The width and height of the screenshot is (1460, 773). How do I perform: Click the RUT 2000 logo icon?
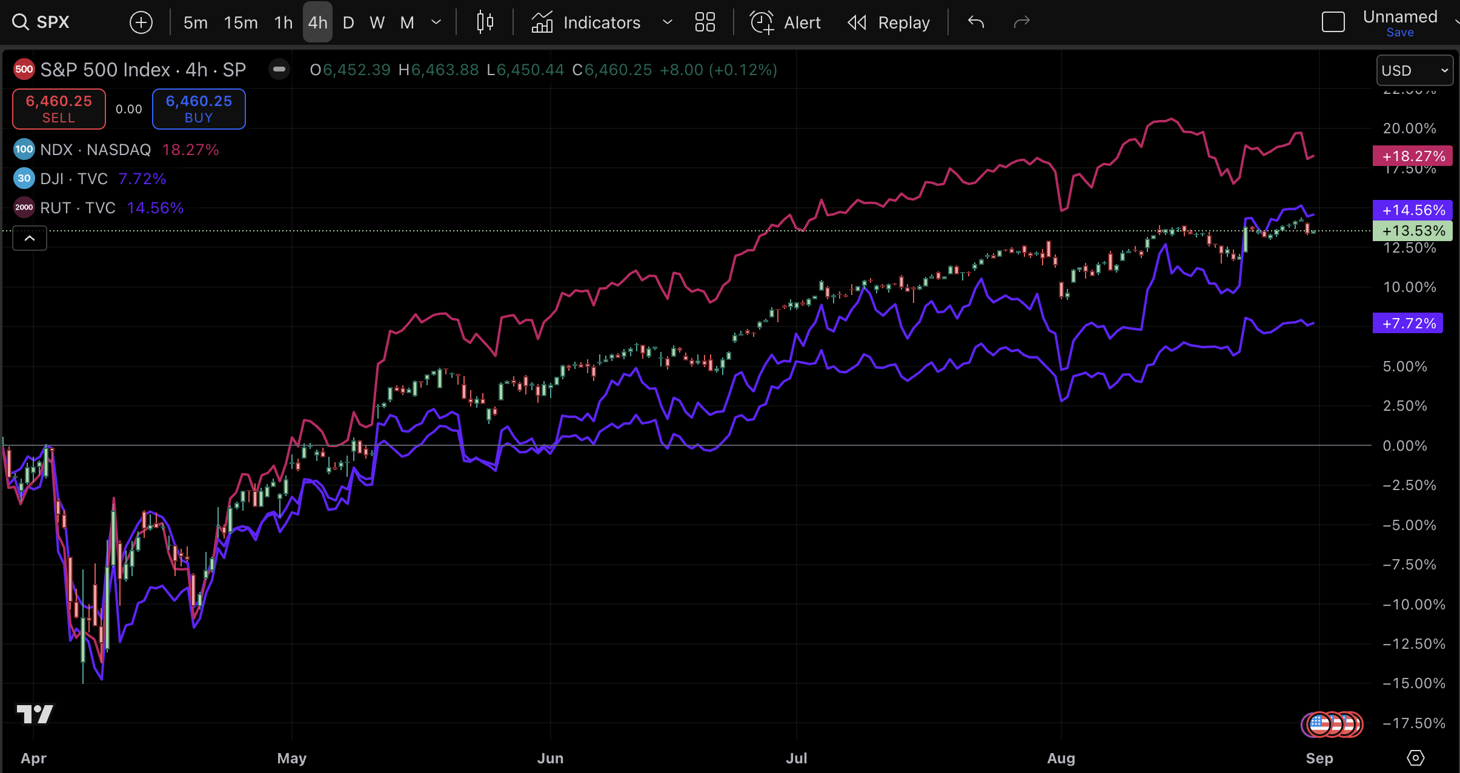[24, 207]
